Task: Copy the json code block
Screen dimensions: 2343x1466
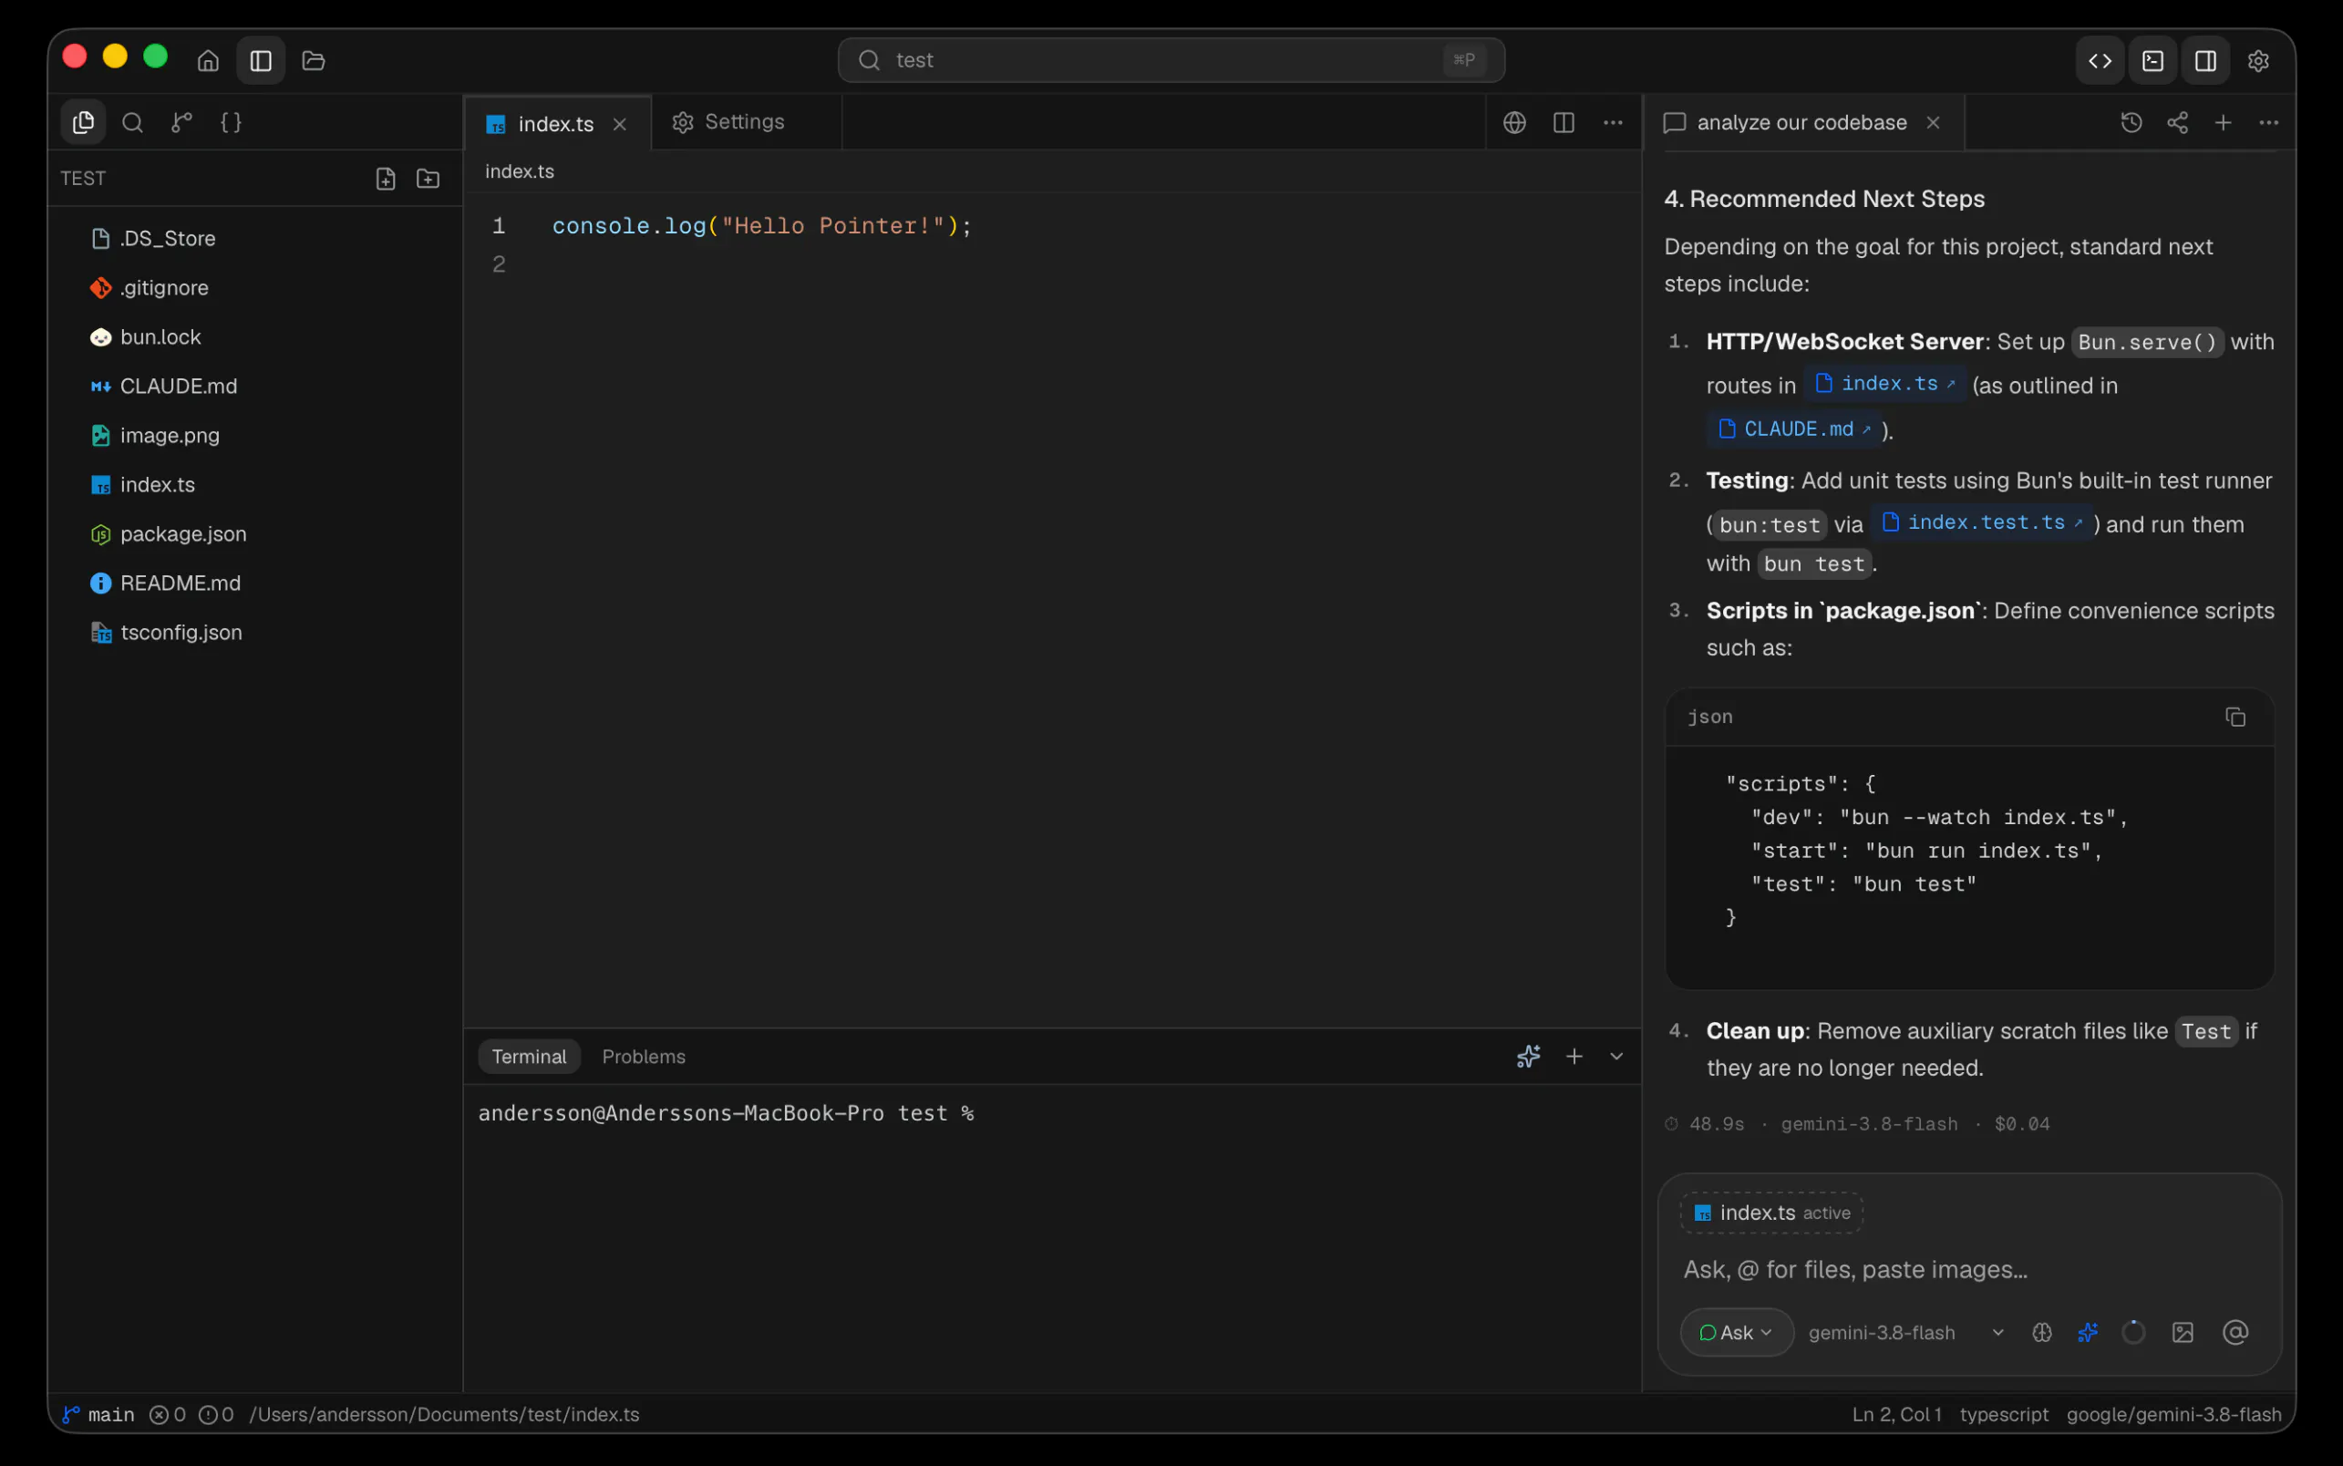Action: [x=2235, y=718]
